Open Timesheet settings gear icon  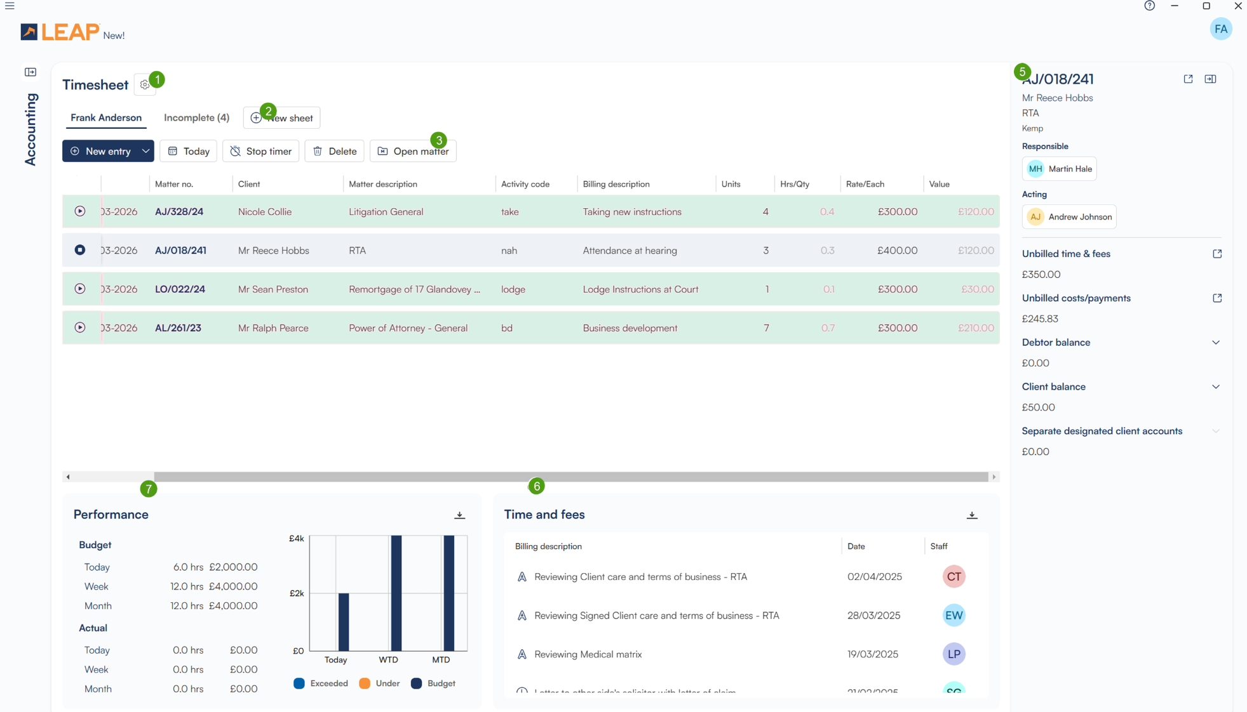[x=144, y=84]
